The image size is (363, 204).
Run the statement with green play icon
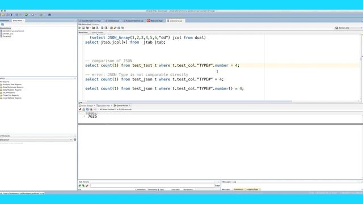[79, 28]
